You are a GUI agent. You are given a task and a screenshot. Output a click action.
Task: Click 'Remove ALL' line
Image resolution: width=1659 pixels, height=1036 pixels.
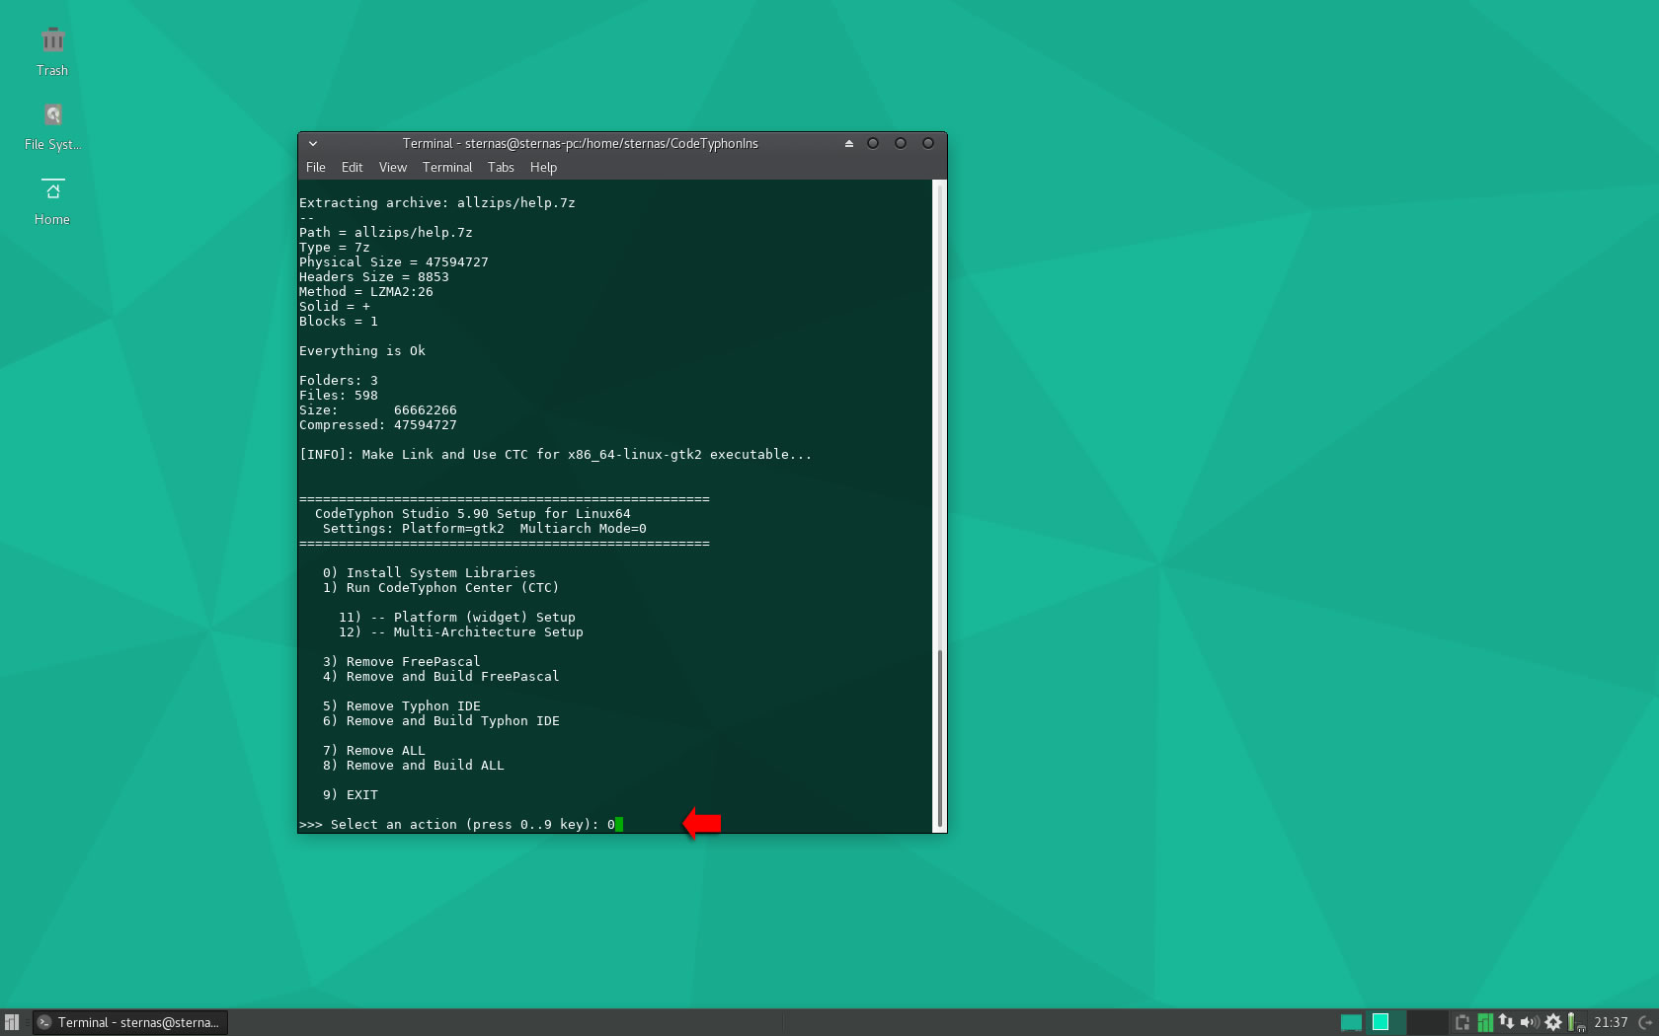[373, 751]
